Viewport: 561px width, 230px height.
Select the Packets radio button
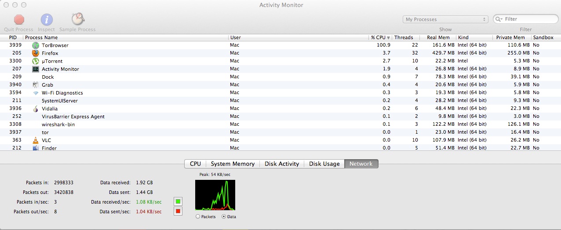(198, 217)
